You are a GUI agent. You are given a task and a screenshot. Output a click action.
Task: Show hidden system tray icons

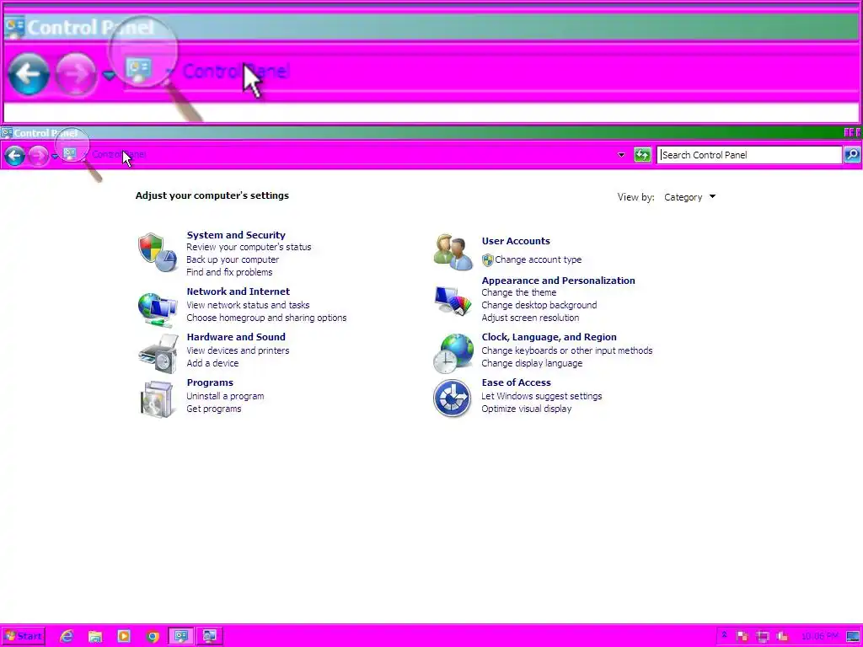[724, 636]
